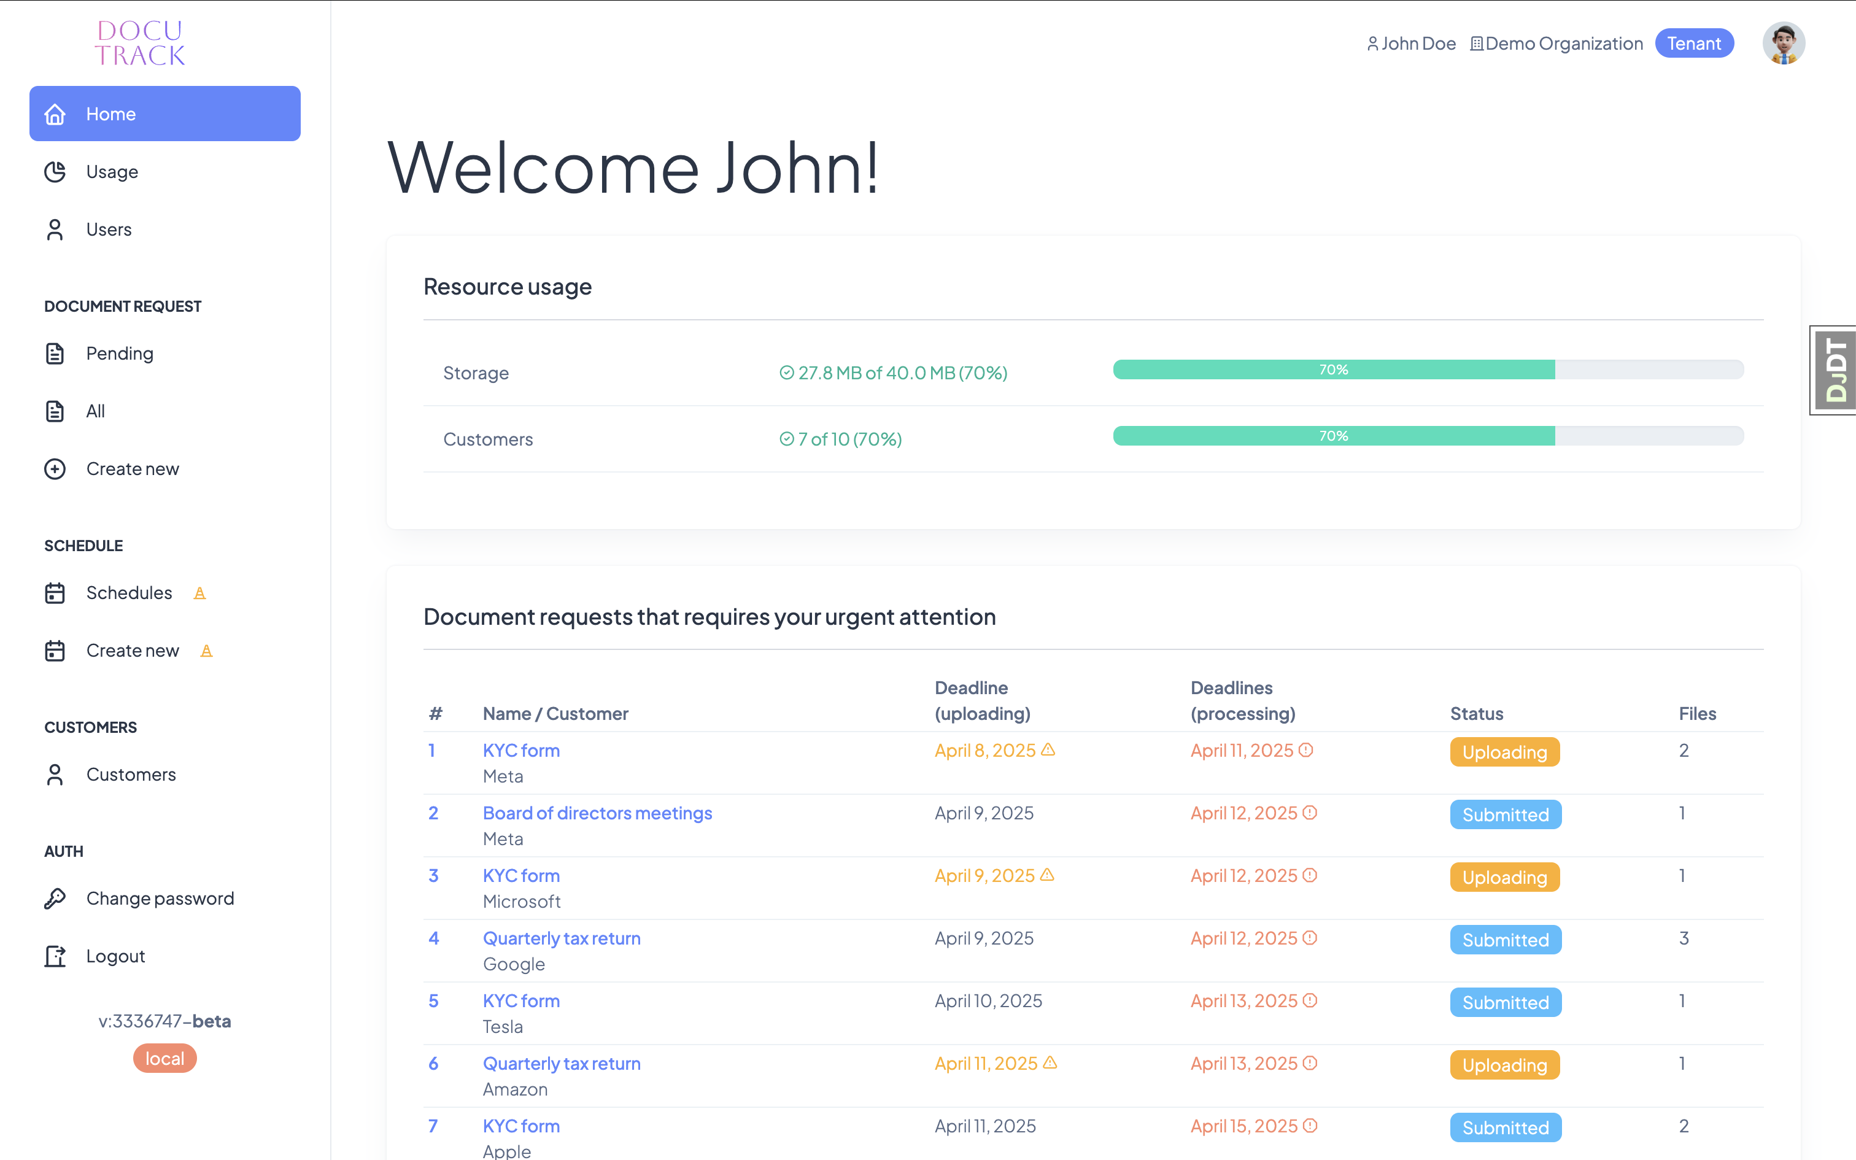Click the Change password key icon
Screen dimensions: 1856x1160
(x=55, y=899)
